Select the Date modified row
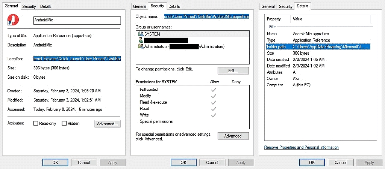Screen dimensions: 385x169 coord(318,66)
